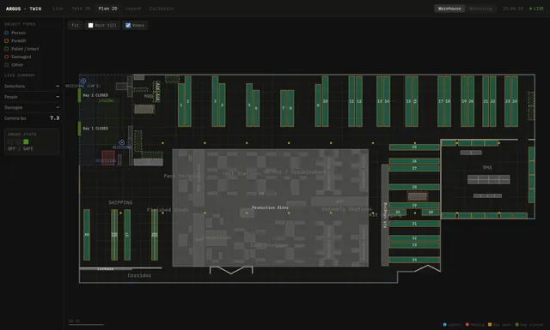This screenshot has width=550, height=330.
Task: Click the clock time in the header
Action: [513, 9]
